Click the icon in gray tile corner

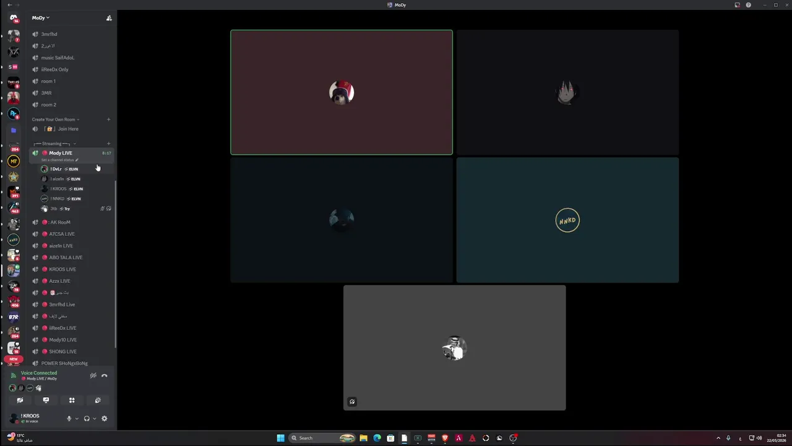pos(352,401)
